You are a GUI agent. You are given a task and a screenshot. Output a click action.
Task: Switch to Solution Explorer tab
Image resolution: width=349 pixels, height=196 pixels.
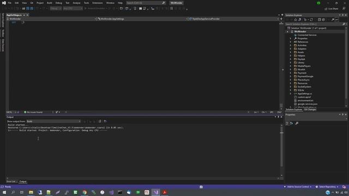pyautogui.click(x=294, y=109)
